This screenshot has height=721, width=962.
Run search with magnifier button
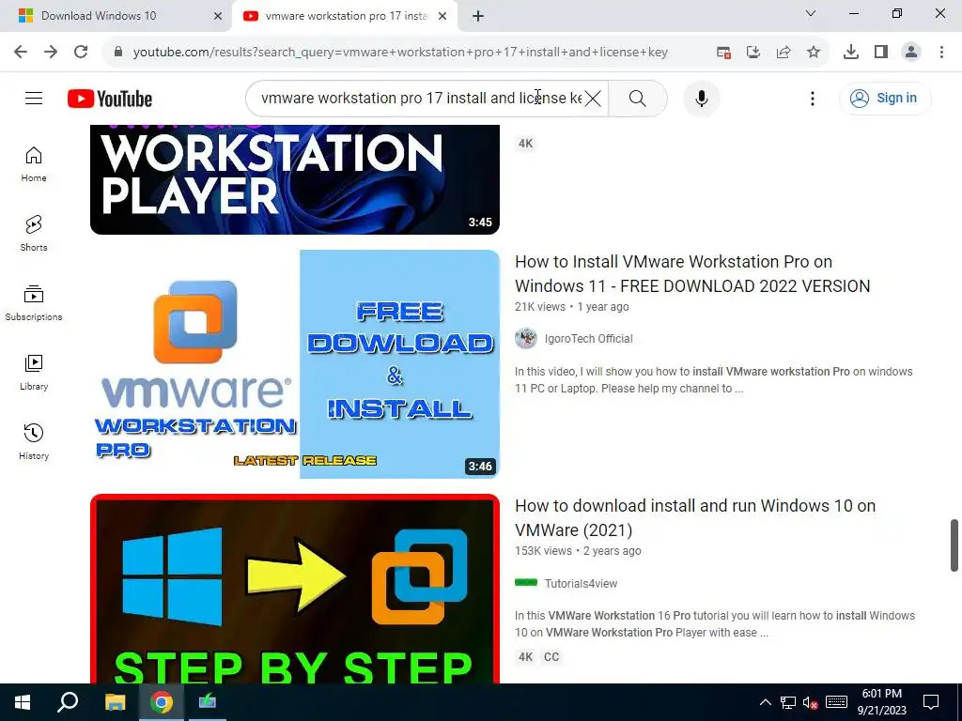[x=638, y=98]
